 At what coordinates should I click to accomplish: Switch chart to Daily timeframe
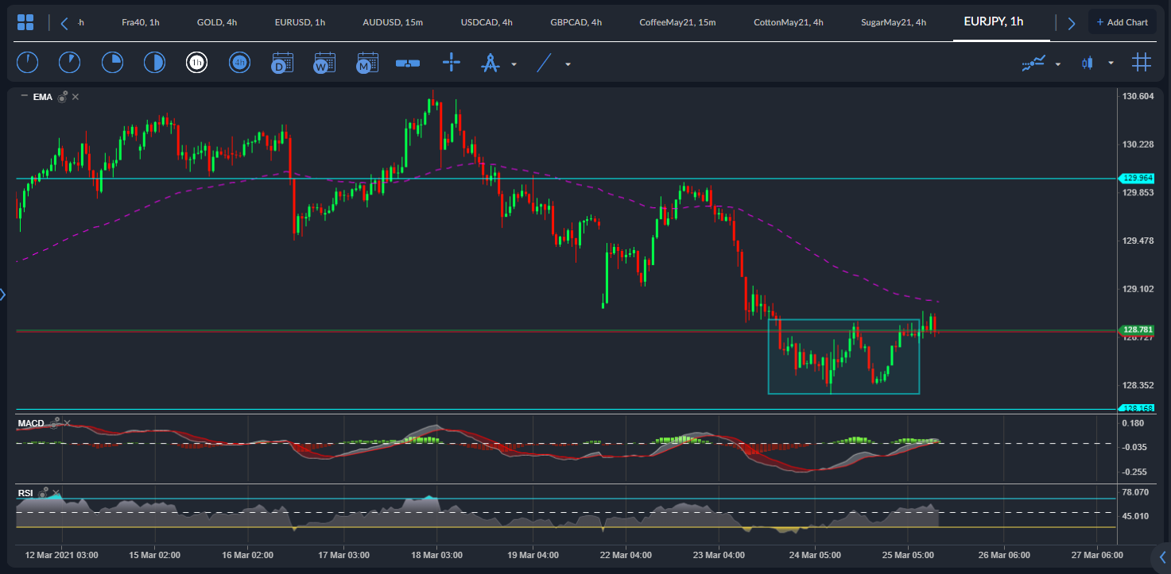281,62
